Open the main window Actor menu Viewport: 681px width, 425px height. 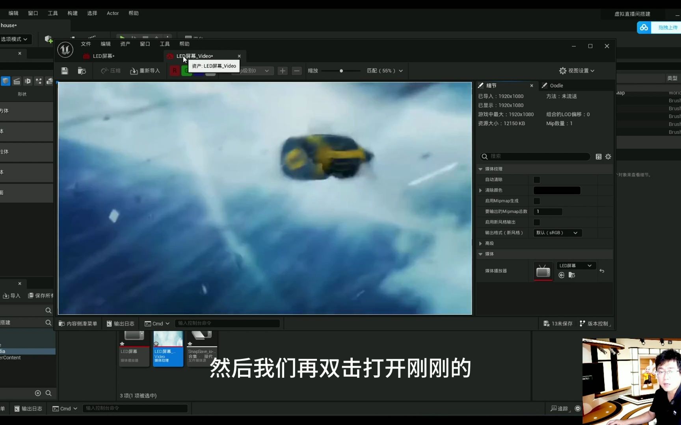pos(113,13)
